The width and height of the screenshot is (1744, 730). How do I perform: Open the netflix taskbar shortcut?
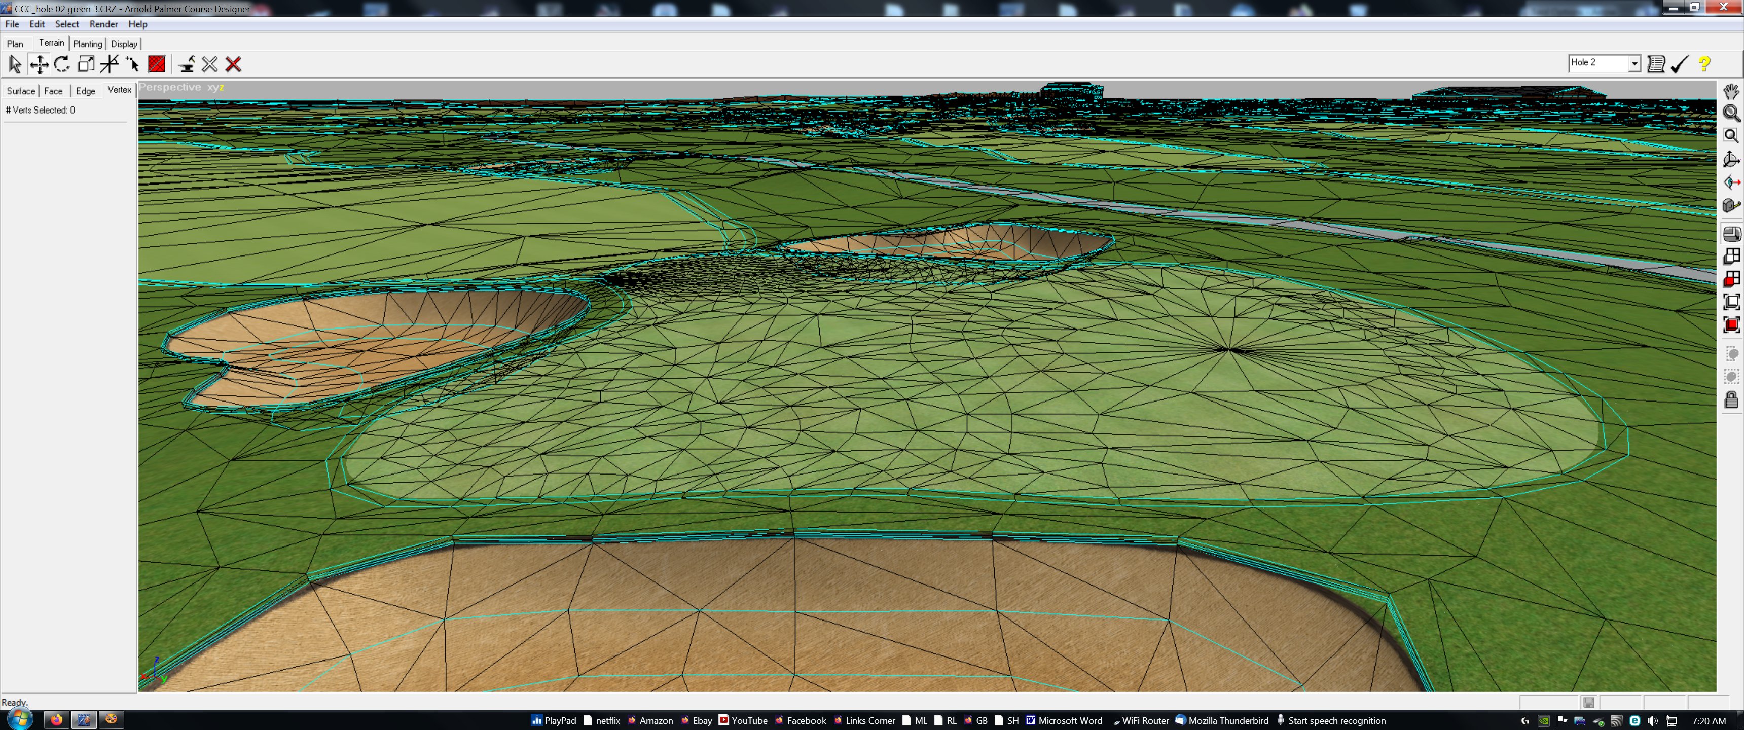point(601,720)
